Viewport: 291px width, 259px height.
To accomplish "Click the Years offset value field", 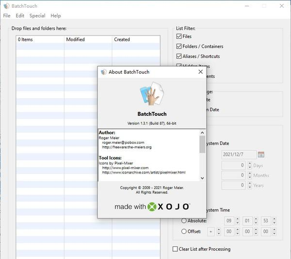I will click(233, 185).
